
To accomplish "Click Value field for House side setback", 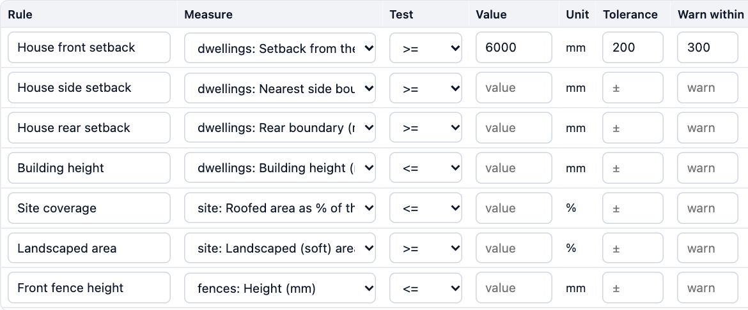I will coord(514,87).
